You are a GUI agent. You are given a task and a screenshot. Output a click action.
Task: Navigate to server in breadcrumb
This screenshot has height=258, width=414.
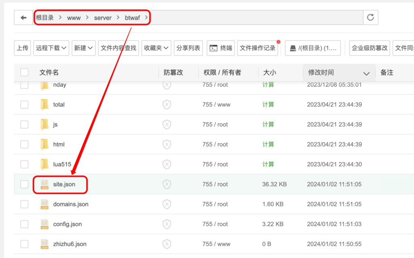103,18
